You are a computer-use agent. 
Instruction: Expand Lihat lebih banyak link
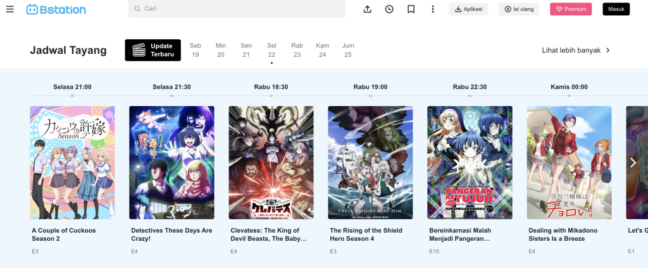(576, 51)
